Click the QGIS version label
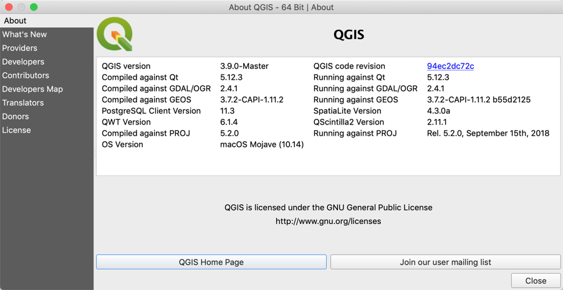Image resolution: width=563 pixels, height=290 pixels. [x=126, y=67]
